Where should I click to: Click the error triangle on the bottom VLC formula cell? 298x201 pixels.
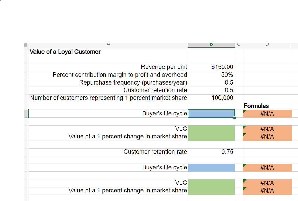244,181
